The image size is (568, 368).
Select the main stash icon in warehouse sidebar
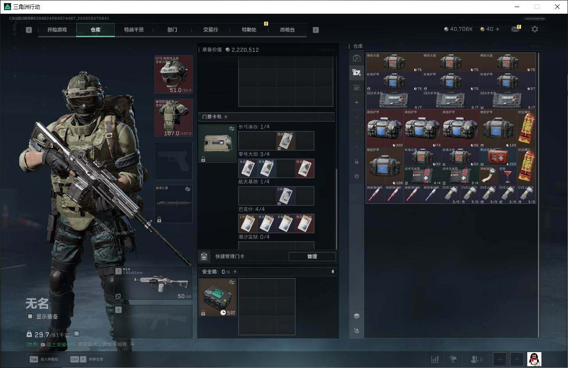click(x=357, y=58)
